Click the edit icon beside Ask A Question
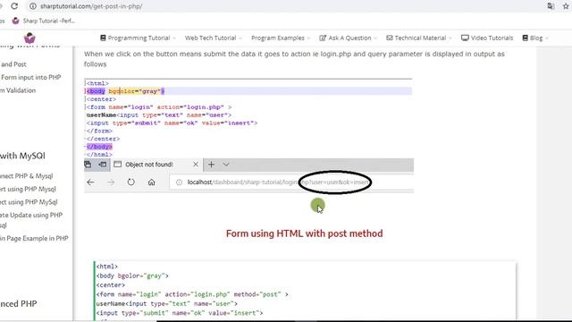This screenshot has width=572, height=322. (323, 38)
